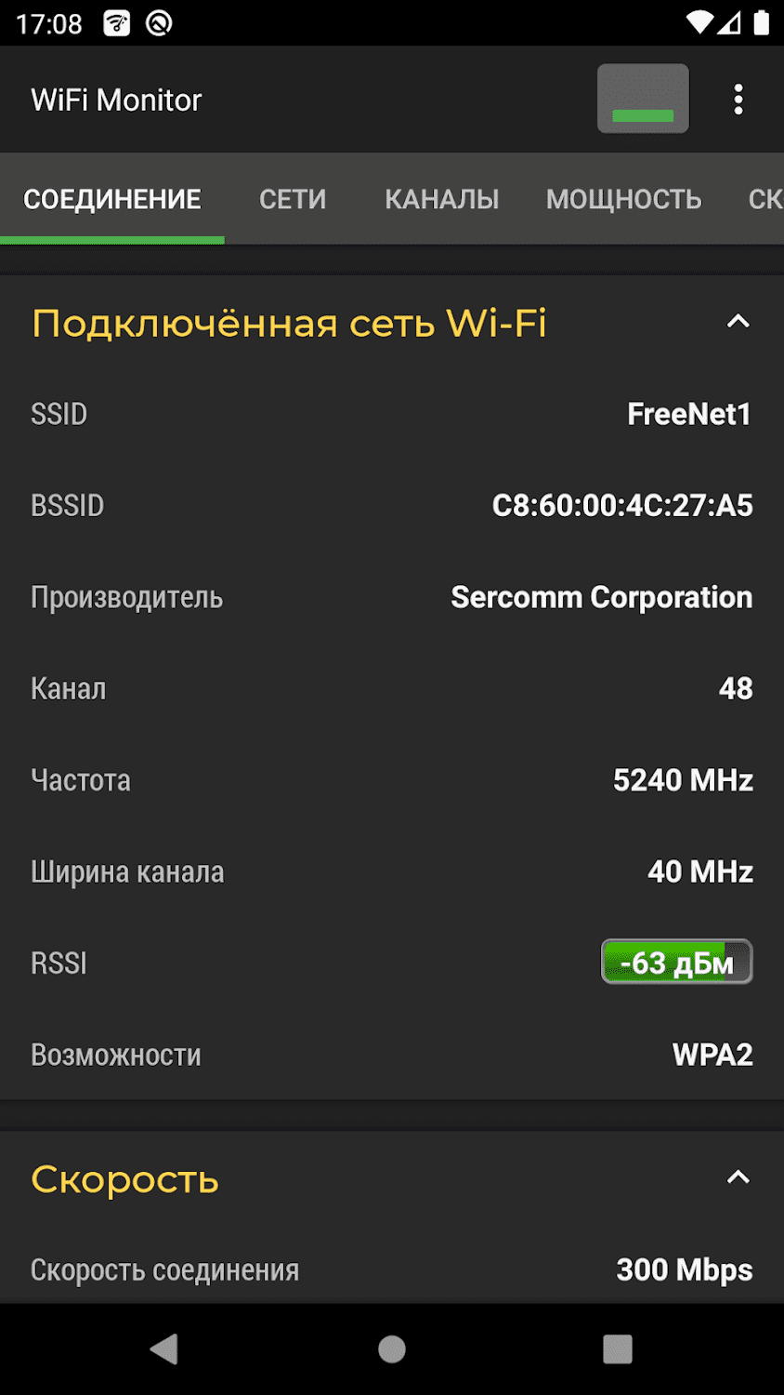The width and height of the screenshot is (784, 1395).
Task: Switch to the СЕТИ tab
Action: pyautogui.click(x=293, y=199)
